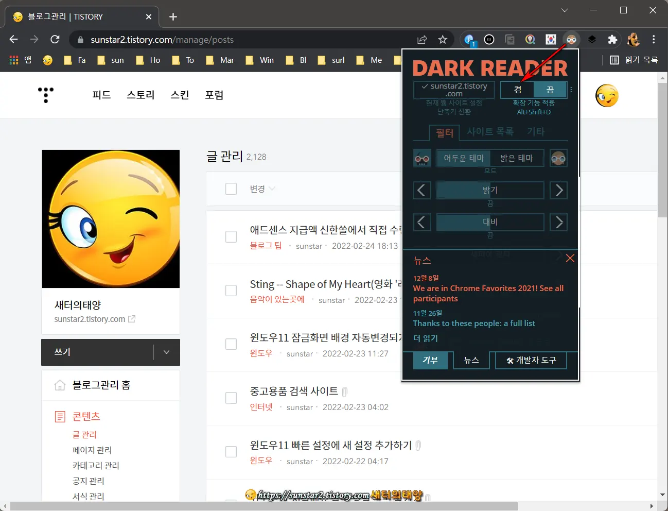Viewport: 668px width, 511px height.
Task: Close the Dark Reader news panel
Action: [x=570, y=258]
